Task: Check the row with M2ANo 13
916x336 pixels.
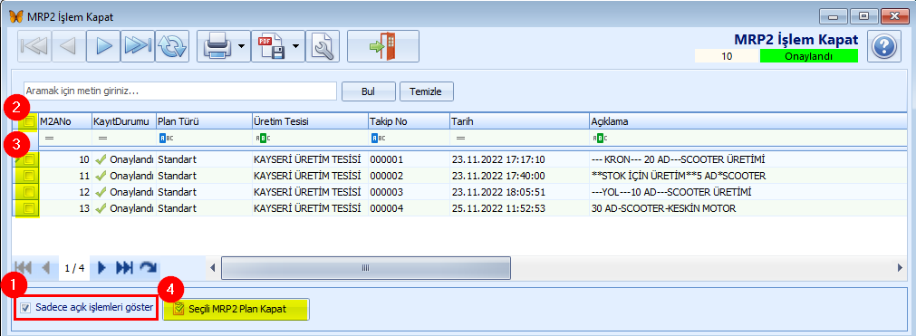Action: click(x=29, y=208)
